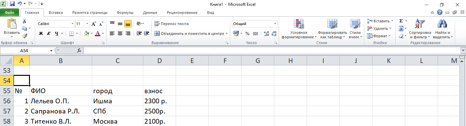The image size is (466, 126).
Task: Toggle bold Ж formatting
Action: [x=41, y=34]
